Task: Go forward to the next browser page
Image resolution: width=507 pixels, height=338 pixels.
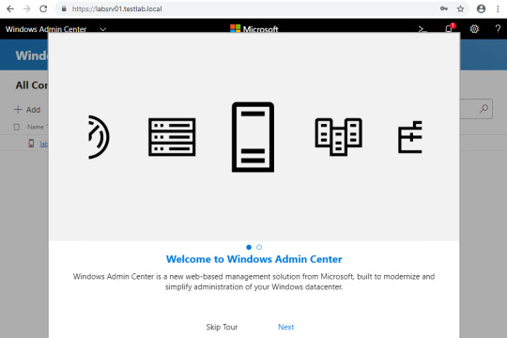Action: [x=27, y=8]
